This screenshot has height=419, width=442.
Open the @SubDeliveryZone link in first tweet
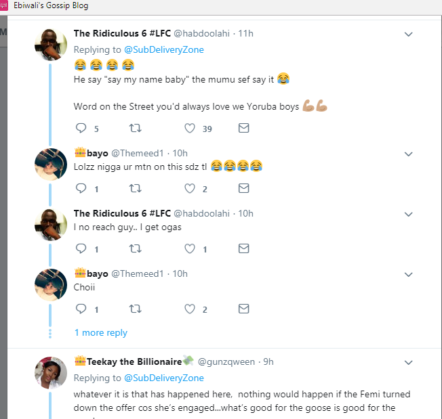pyautogui.click(x=163, y=49)
